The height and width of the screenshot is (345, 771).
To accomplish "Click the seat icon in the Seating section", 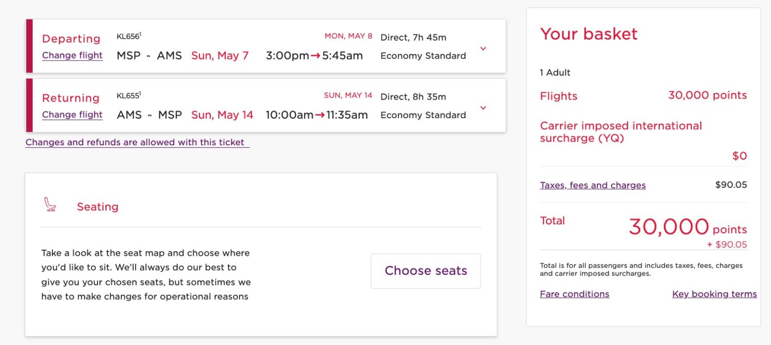I will 51,204.
